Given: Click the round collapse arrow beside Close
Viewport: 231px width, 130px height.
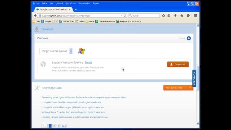Looking at the screenshot, I should pos(189,38).
